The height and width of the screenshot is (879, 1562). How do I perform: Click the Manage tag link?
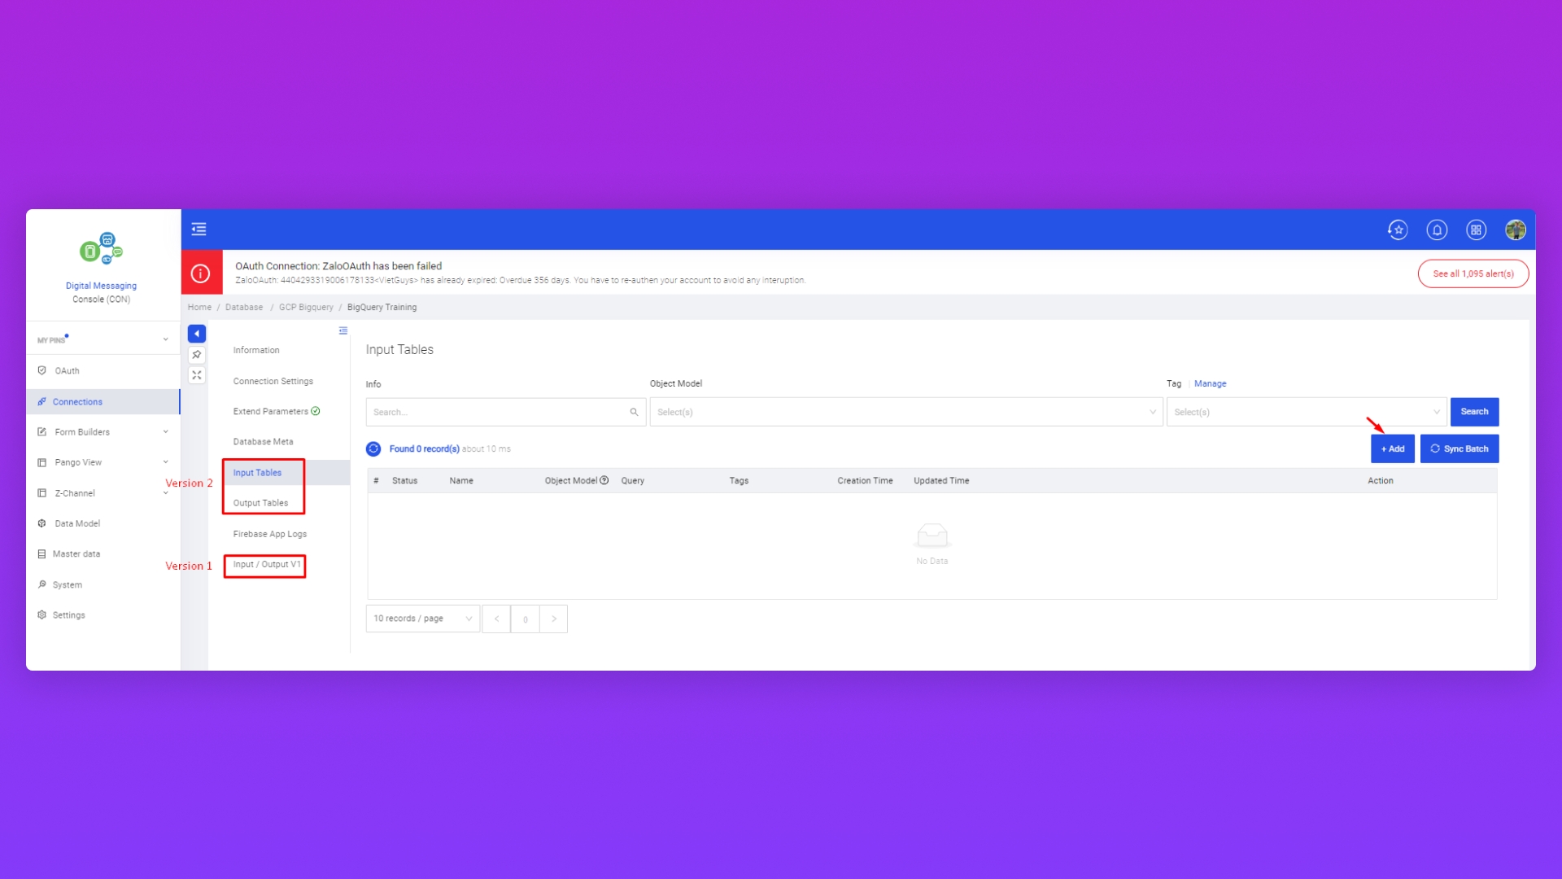[1210, 384]
